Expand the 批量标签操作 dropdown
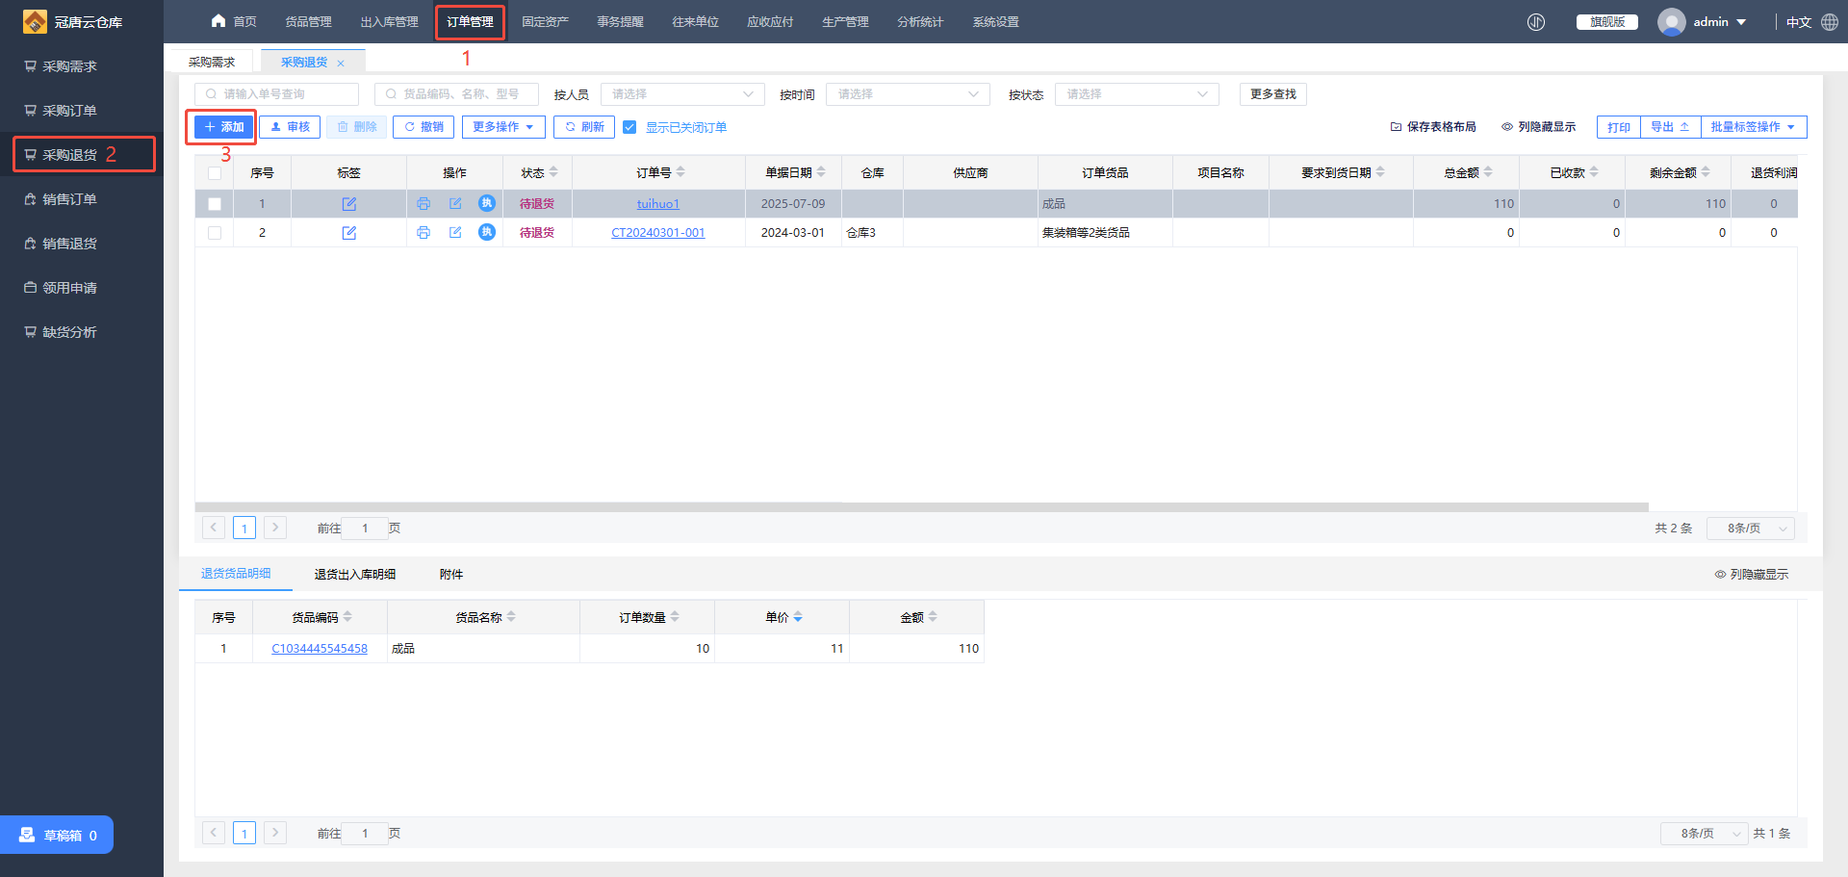The width and height of the screenshot is (1848, 877). coord(1753,127)
